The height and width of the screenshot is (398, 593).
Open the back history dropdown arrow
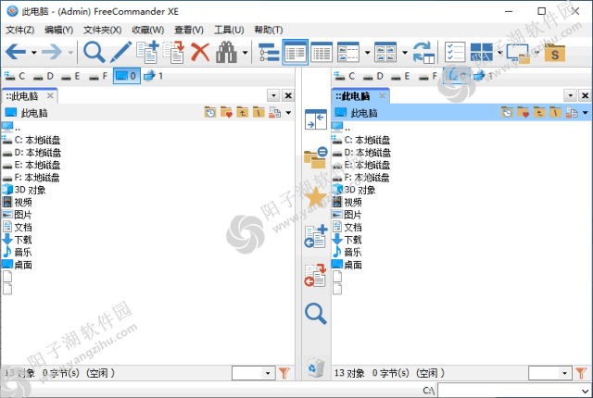pyautogui.click(x=34, y=52)
